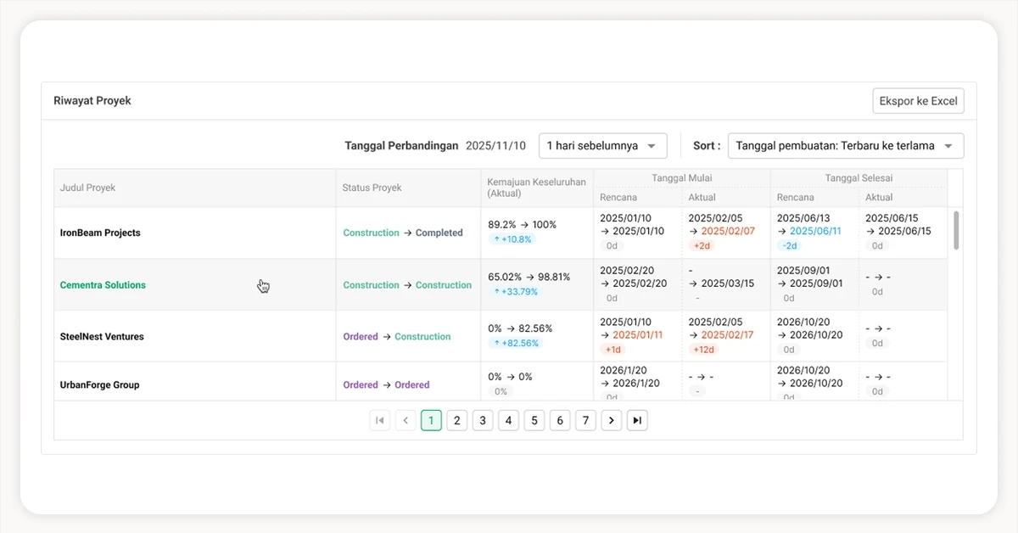Image resolution: width=1018 pixels, height=533 pixels.
Task: Click the Sort dropdown arrow
Action: (949, 146)
